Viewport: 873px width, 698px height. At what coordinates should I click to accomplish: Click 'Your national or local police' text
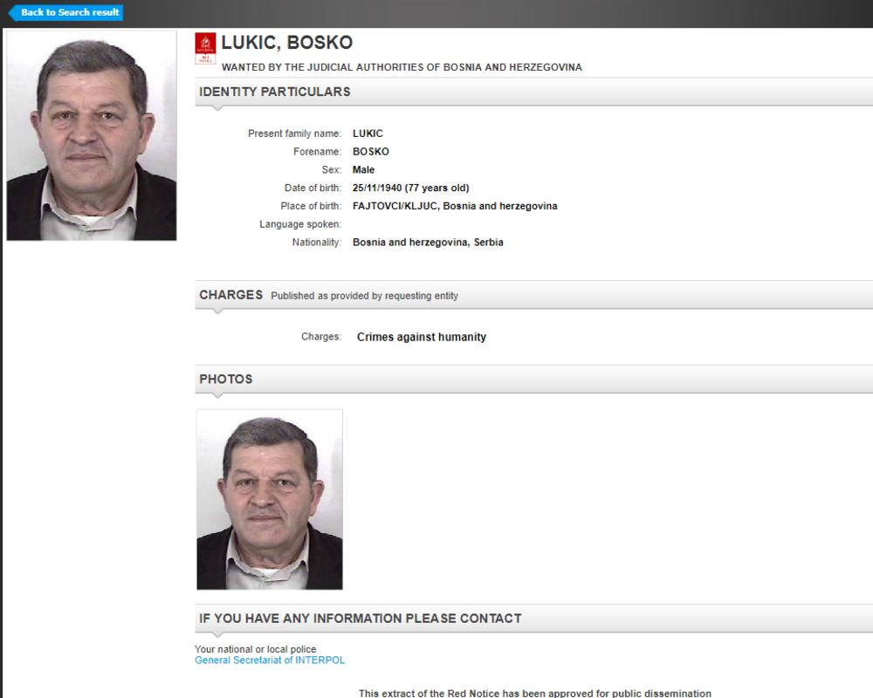point(255,649)
